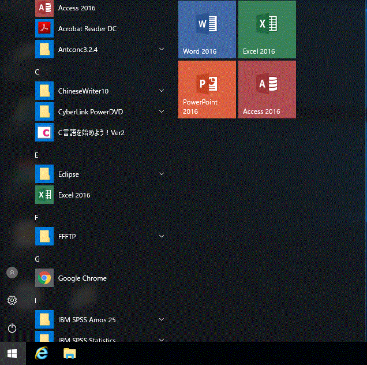Image resolution: width=367 pixels, height=365 pixels.
Task: Expand the CyberLink PowerDVD chevron
Action: pos(162,111)
